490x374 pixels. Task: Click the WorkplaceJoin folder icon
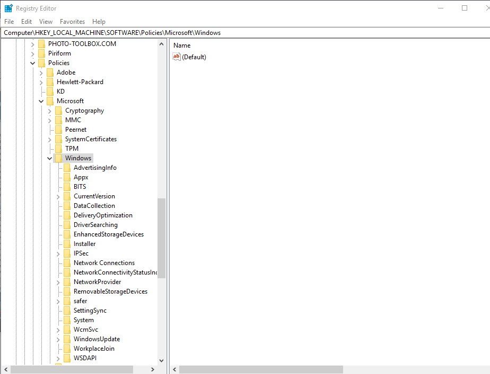67,349
